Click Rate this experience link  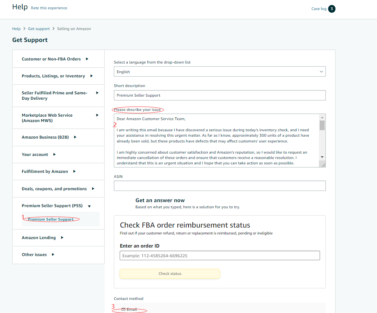pyautogui.click(x=49, y=8)
